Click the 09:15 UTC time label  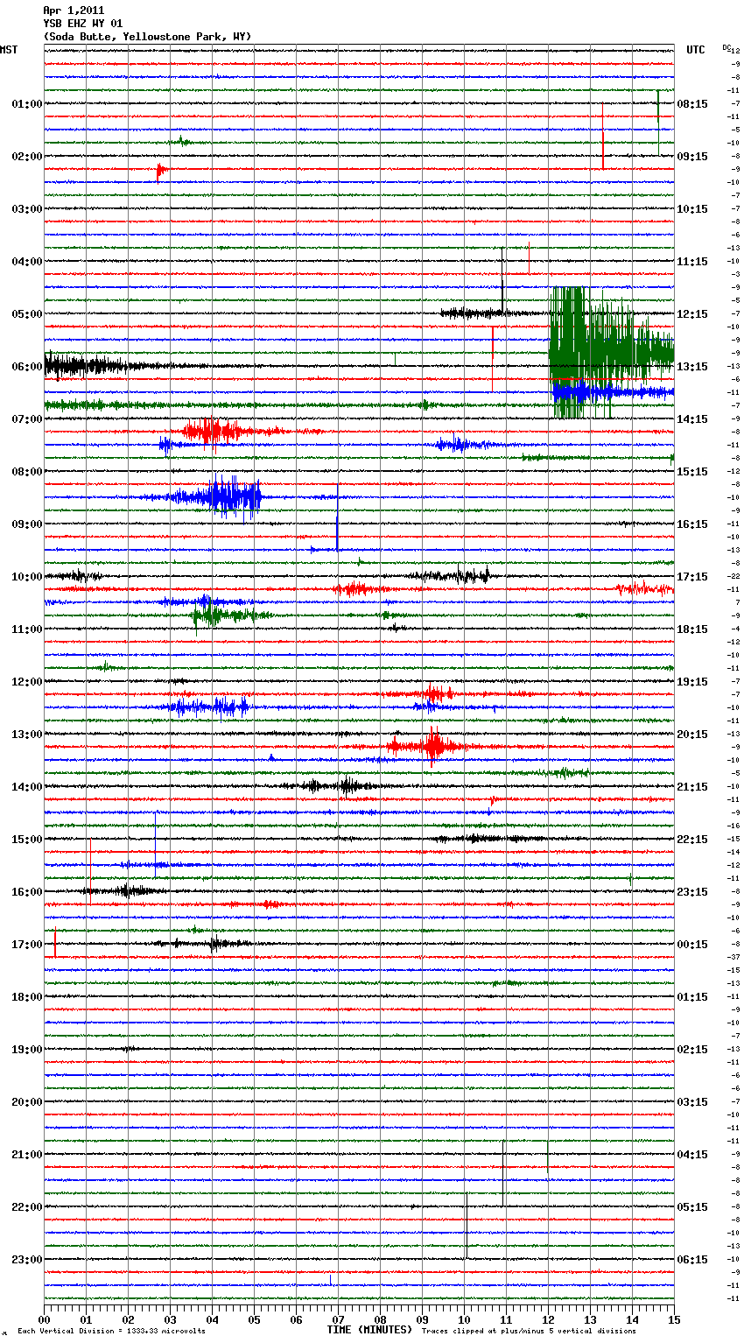(692, 157)
